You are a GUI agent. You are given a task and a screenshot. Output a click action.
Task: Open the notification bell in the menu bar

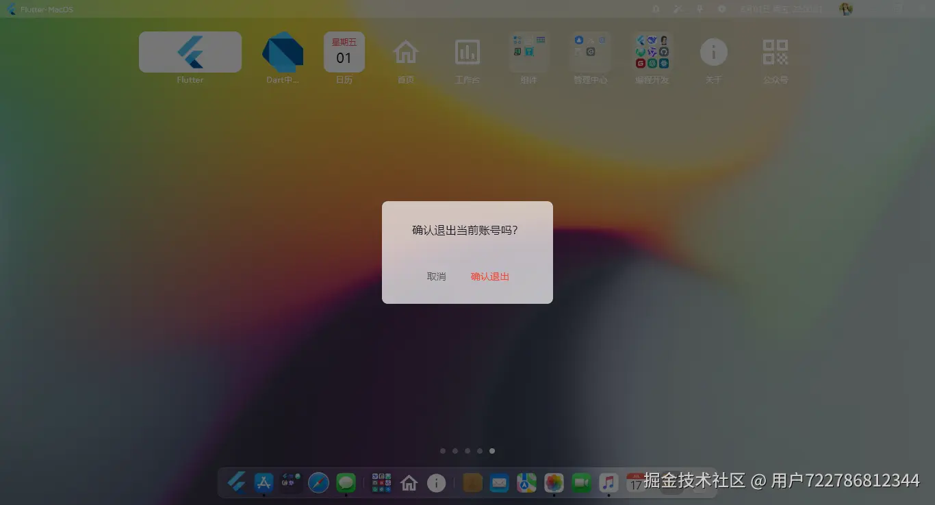pos(656,9)
